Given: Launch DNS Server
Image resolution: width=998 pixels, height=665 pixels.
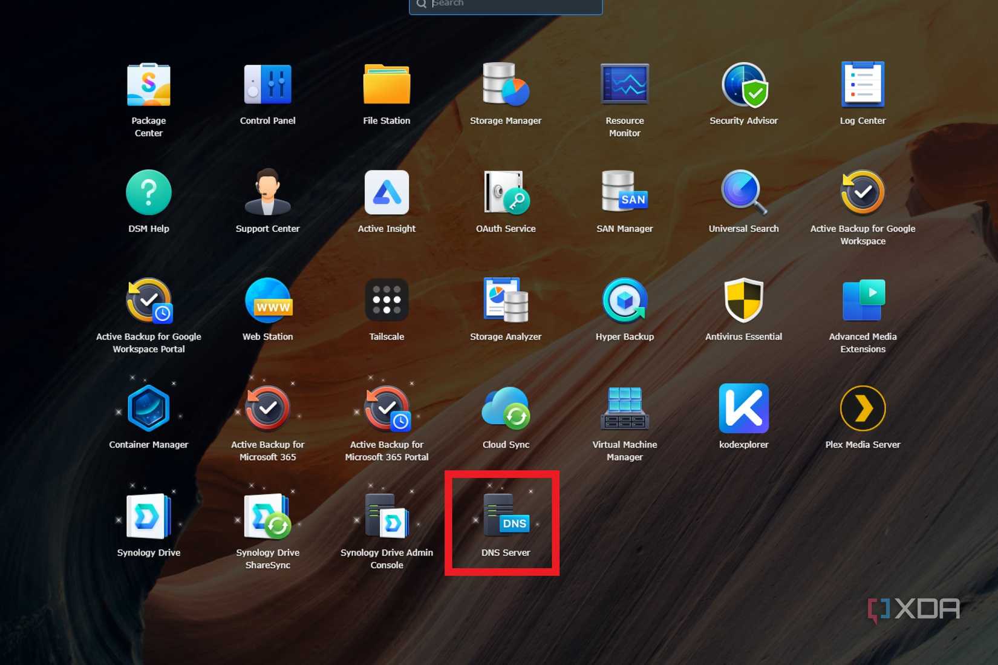Looking at the screenshot, I should pyautogui.click(x=506, y=516).
